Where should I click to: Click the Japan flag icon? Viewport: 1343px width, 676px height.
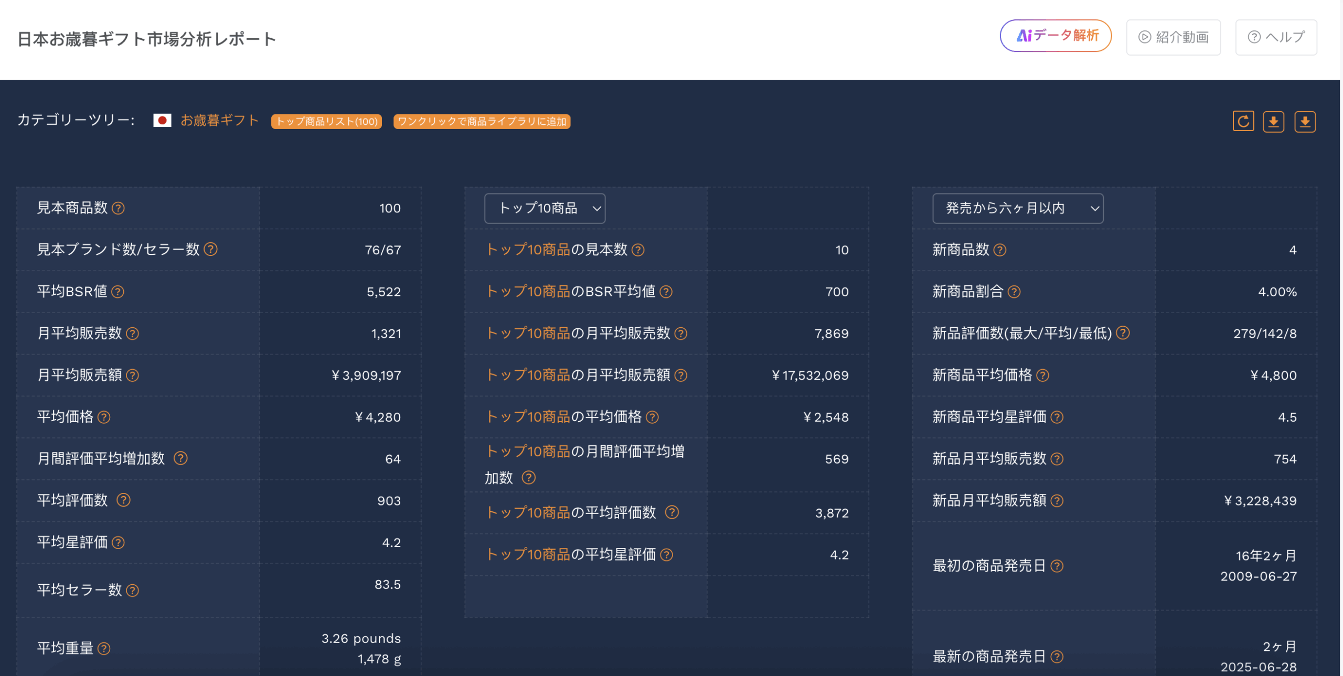tap(162, 121)
